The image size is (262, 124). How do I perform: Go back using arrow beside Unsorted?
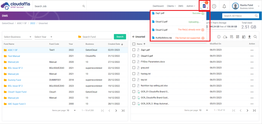pyautogui.click(x=133, y=37)
